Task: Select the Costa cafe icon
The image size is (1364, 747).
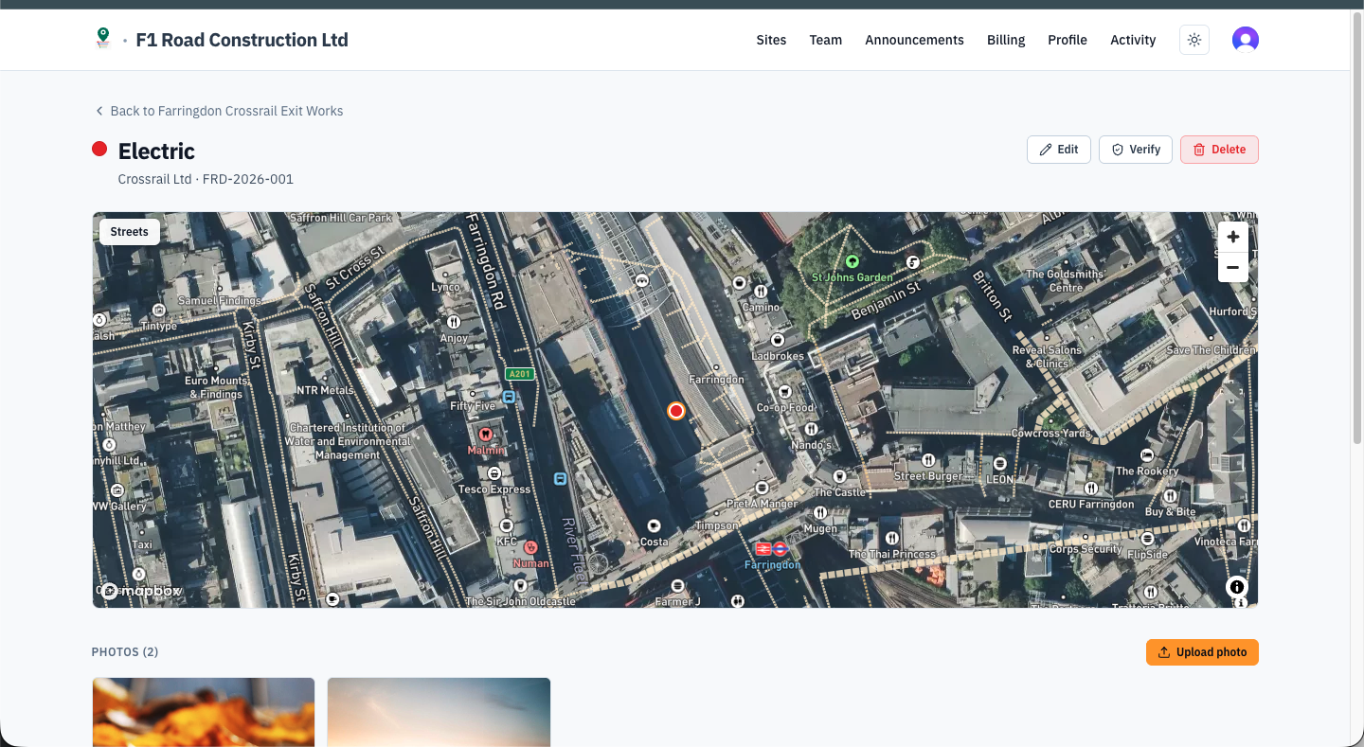Action: coord(654,525)
